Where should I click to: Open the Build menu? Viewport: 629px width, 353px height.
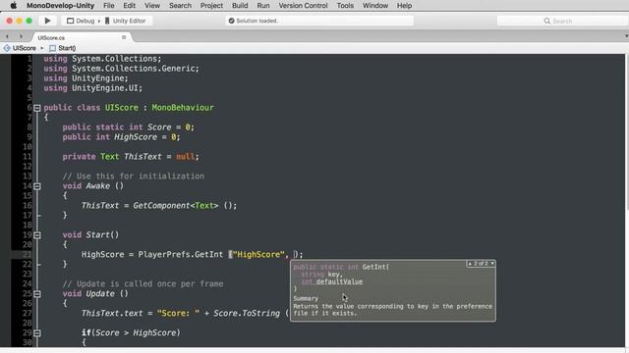point(240,6)
